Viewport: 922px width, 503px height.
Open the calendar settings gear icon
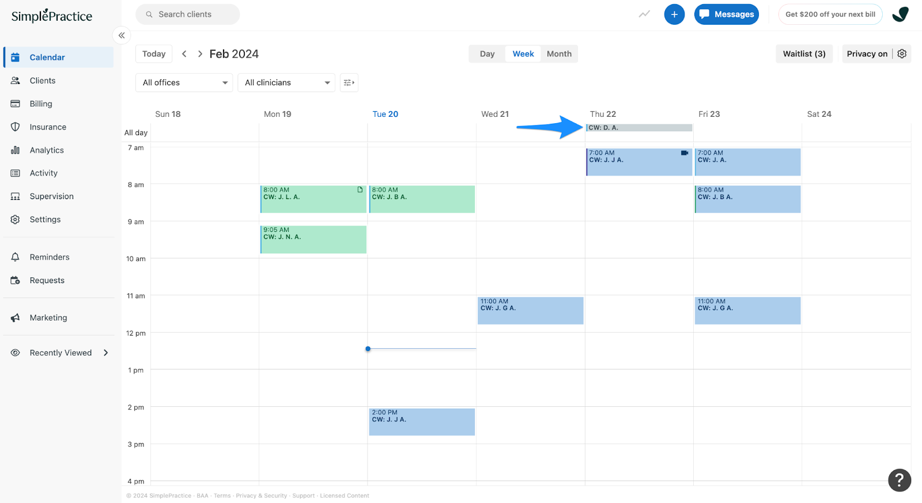pos(902,54)
